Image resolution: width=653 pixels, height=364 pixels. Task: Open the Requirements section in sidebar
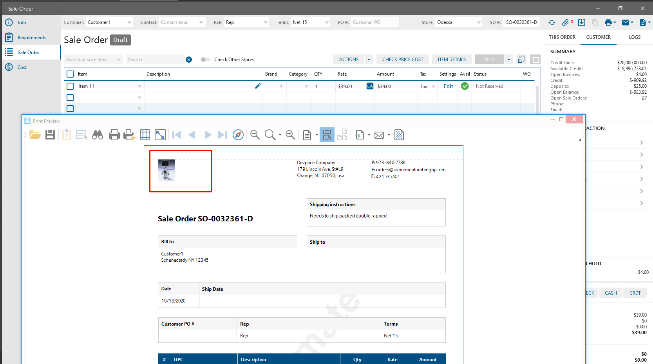(32, 38)
